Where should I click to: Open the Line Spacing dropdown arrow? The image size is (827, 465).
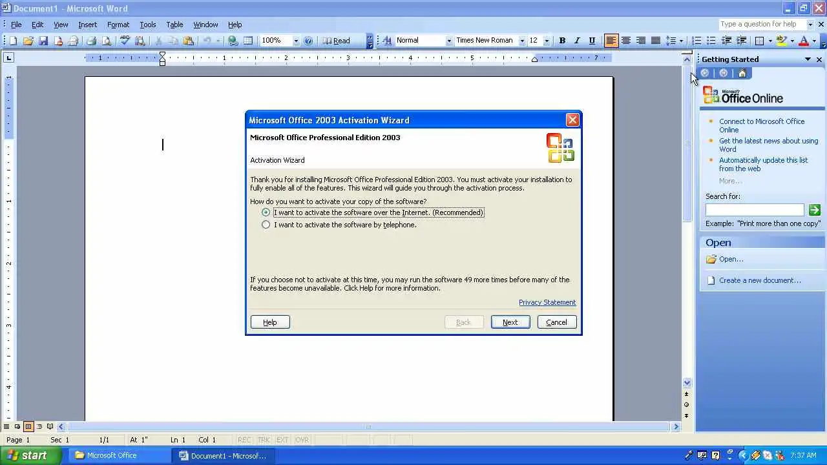[681, 41]
